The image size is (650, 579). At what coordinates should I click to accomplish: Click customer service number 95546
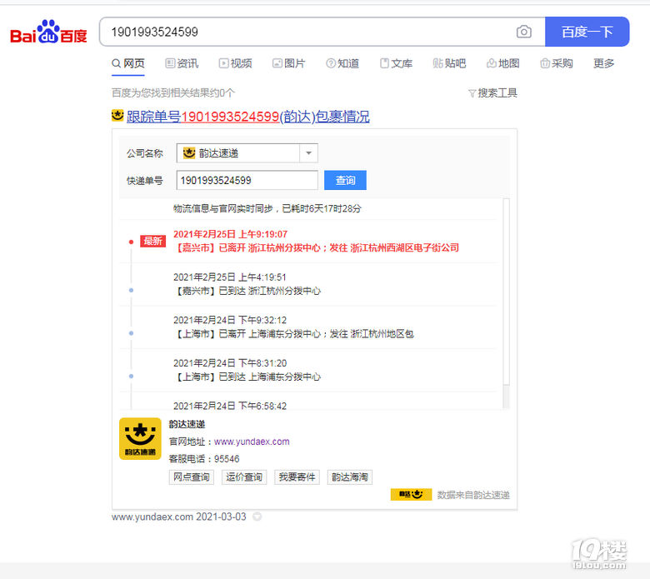[x=227, y=459]
